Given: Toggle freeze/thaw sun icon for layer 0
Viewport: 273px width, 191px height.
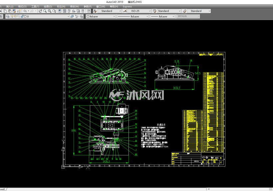Looking at the screenshot, I should (15, 16).
